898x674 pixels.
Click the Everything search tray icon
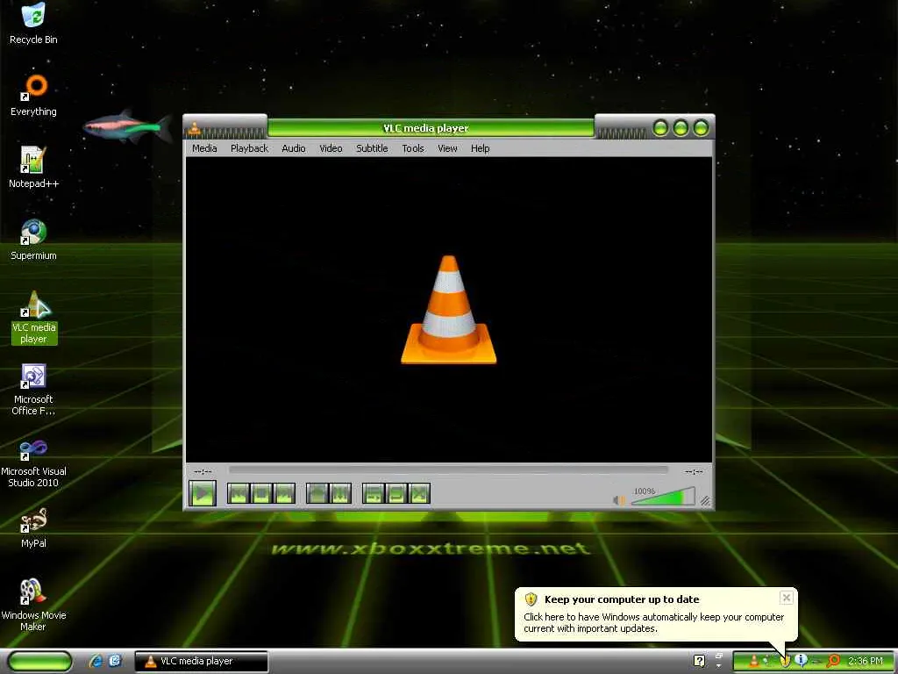[833, 661]
